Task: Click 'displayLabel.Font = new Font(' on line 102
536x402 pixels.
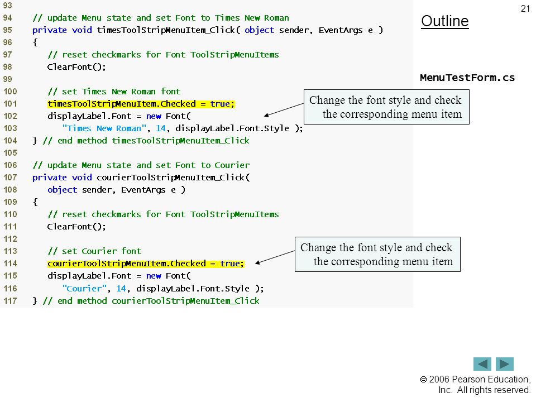Action: tap(119, 116)
